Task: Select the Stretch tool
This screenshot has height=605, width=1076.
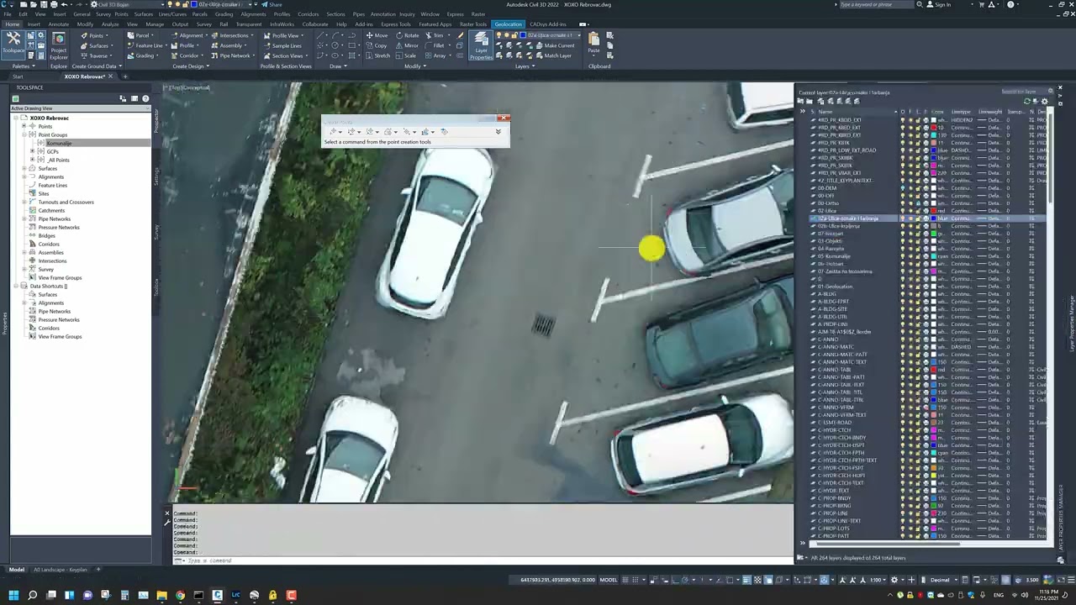Action: click(x=378, y=55)
